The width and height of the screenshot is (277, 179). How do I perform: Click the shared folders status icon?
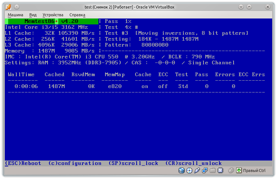point(212,170)
